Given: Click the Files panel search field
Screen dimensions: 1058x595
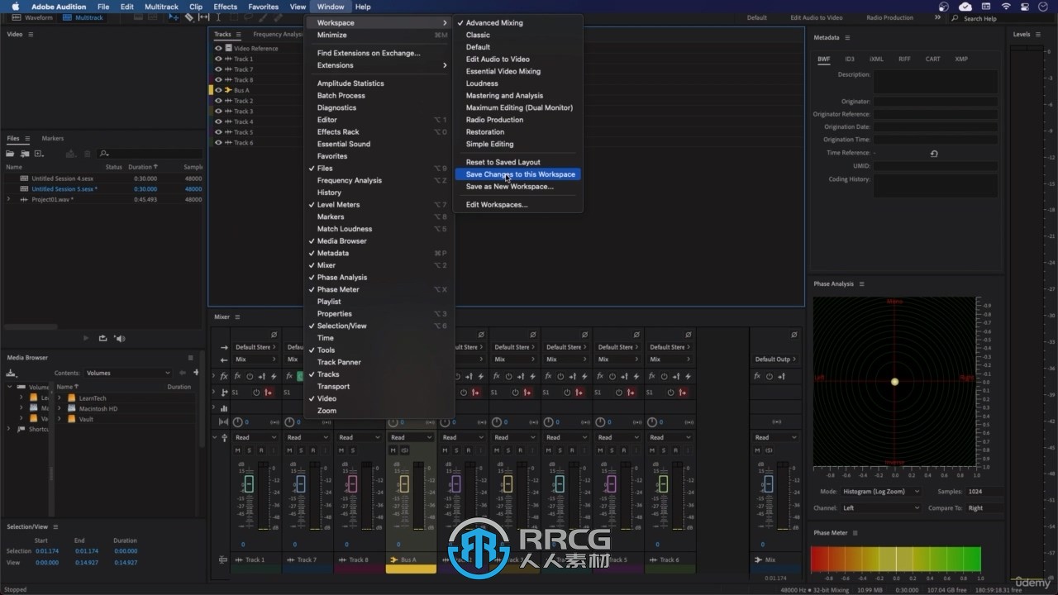Looking at the screenshot, I should coord(150,154).
